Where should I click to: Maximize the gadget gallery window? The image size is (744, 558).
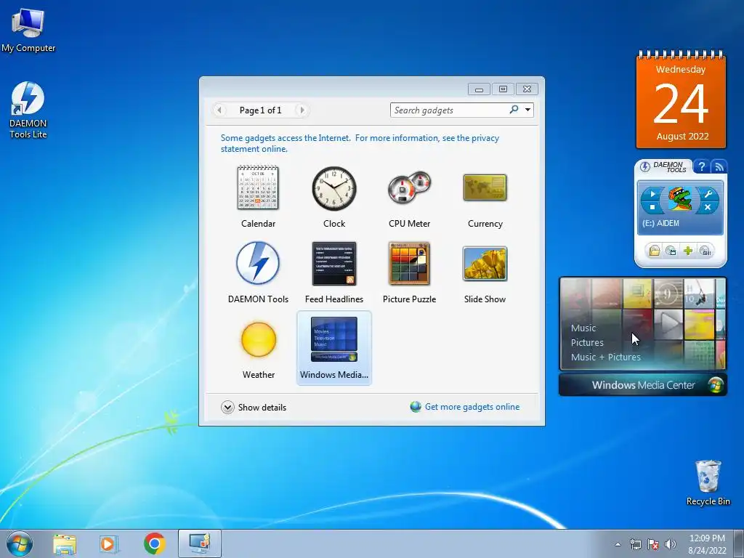point(503,89)
